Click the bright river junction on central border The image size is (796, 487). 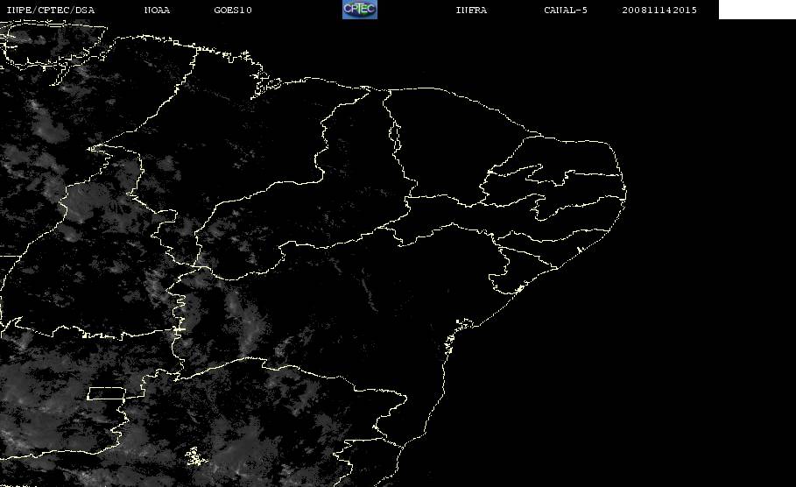tap(178, 329)
